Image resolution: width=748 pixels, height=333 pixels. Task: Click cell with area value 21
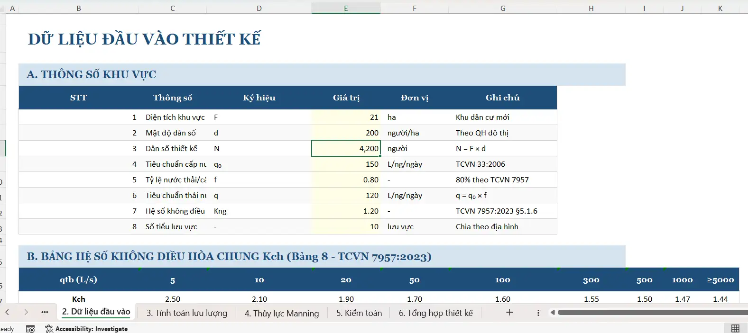346,117
